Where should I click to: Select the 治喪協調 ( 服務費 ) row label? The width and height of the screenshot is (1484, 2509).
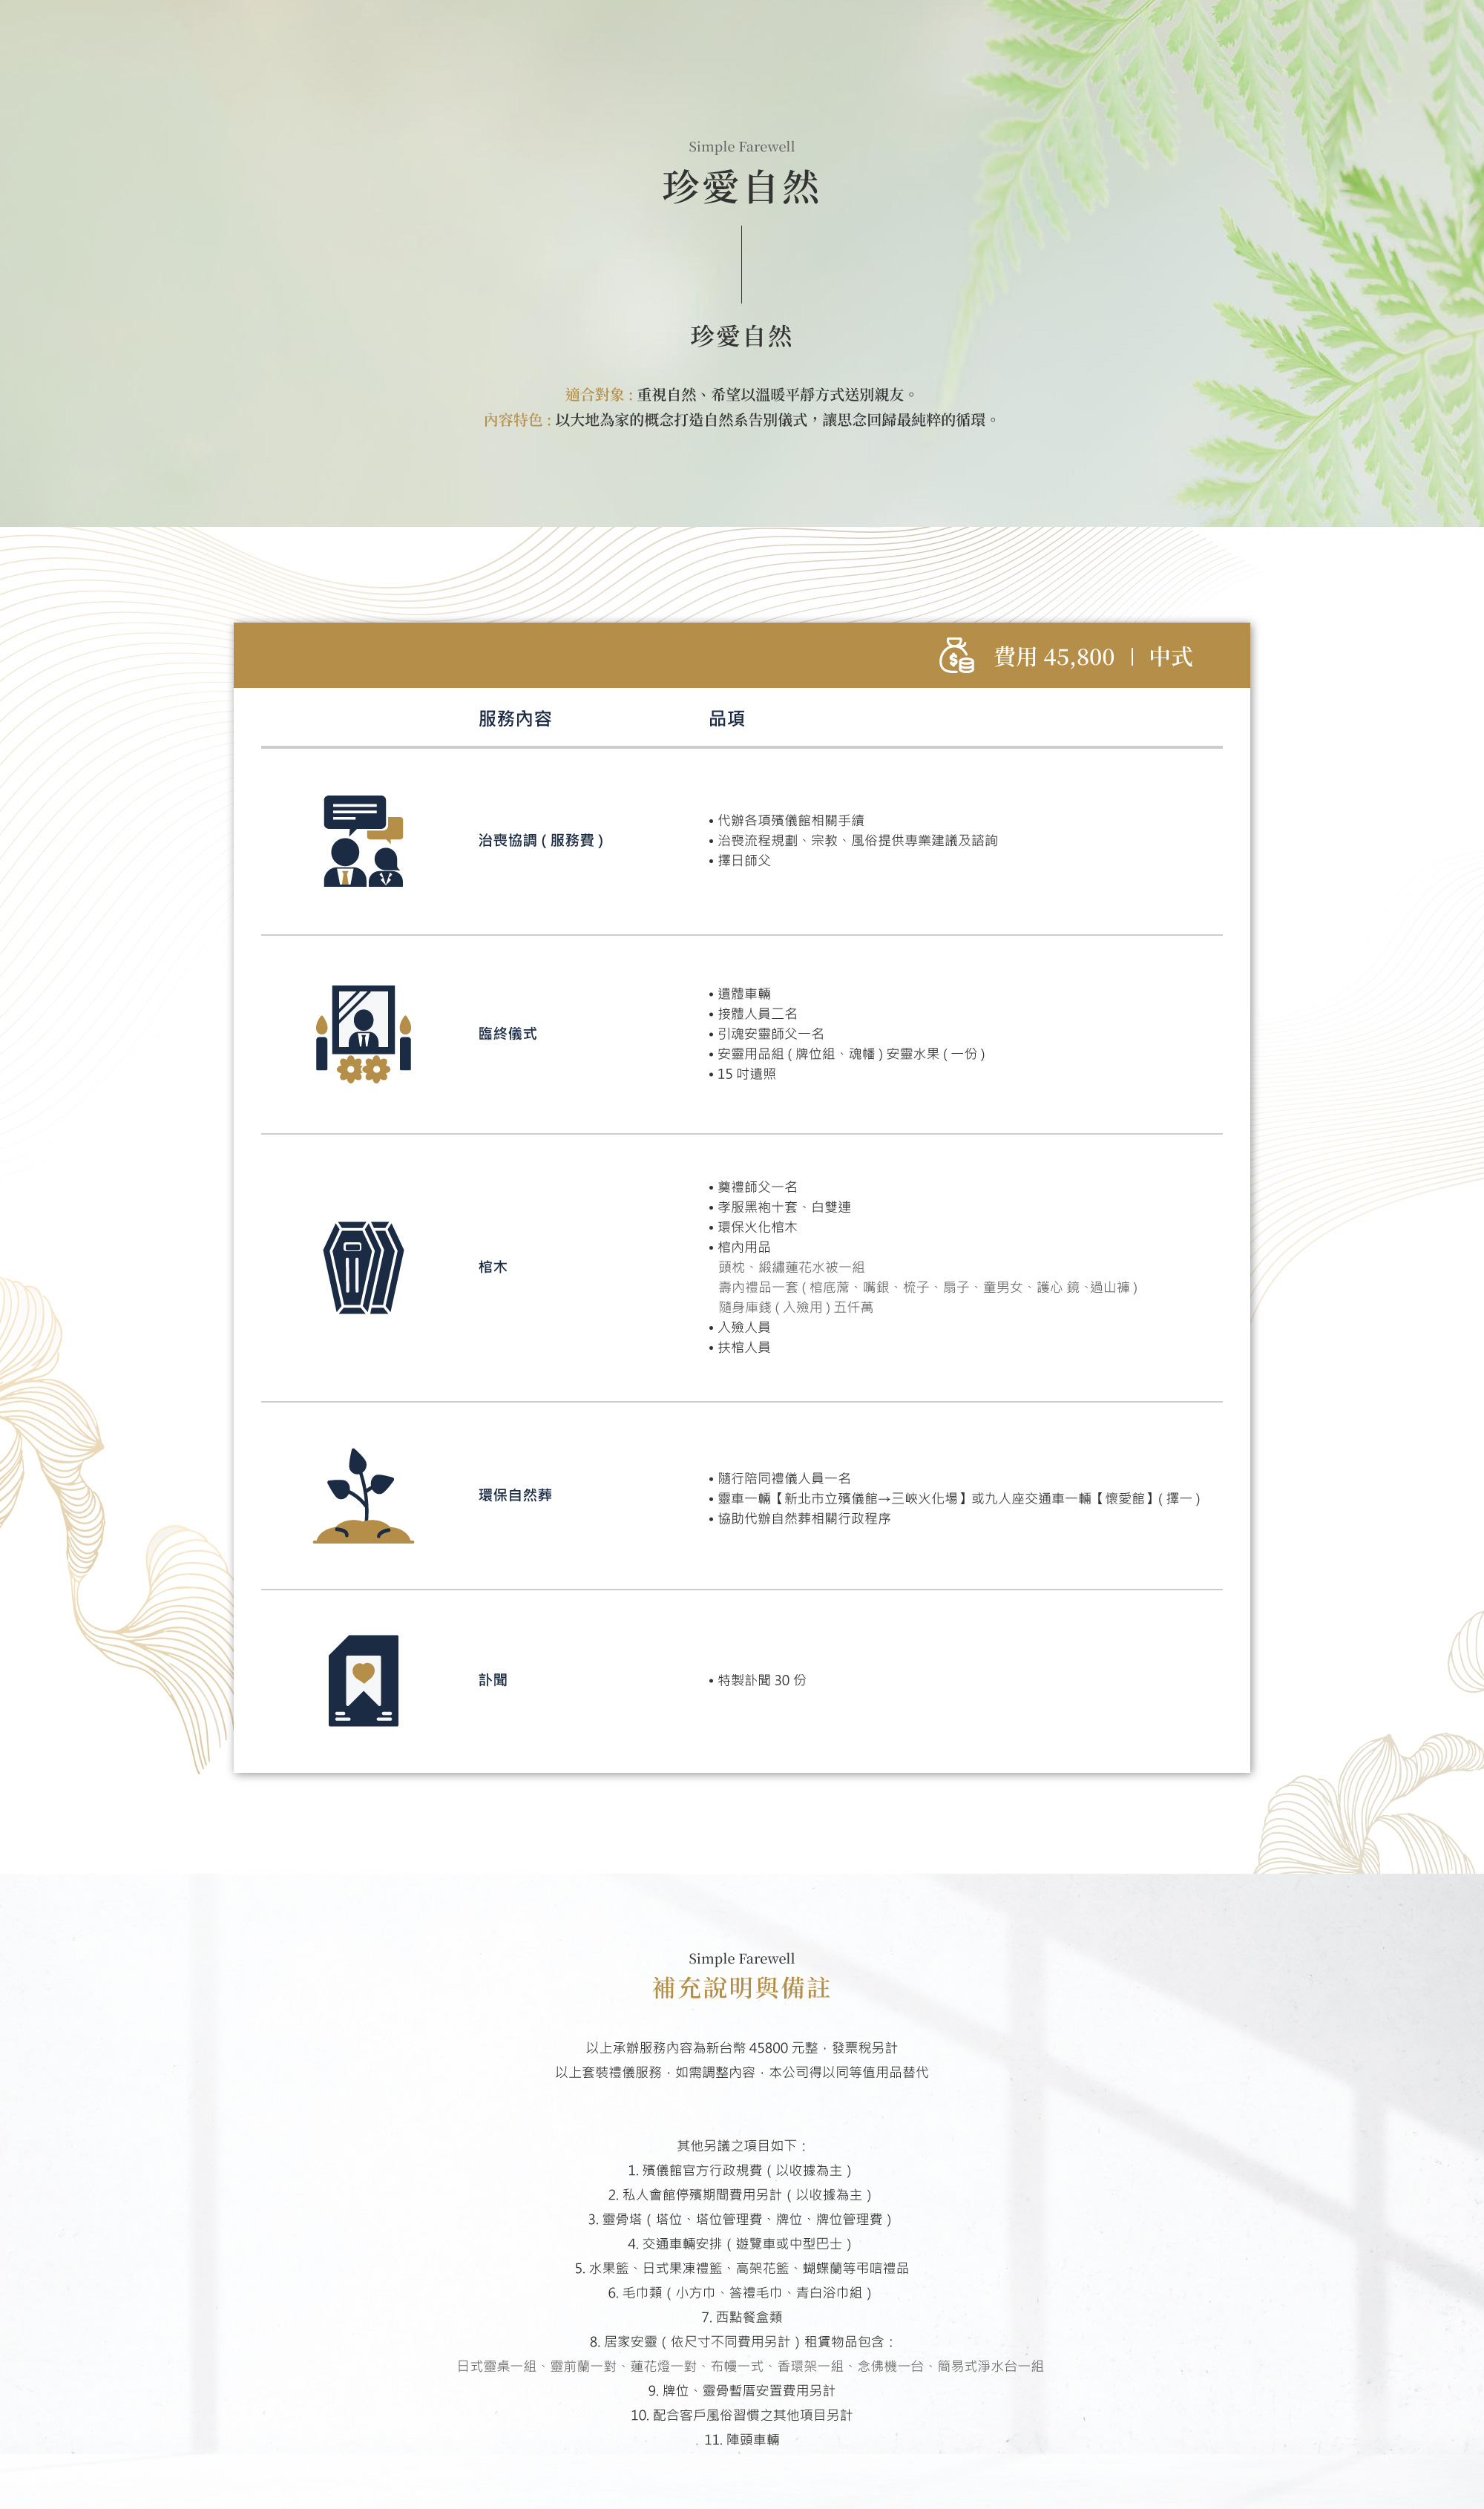540,841
